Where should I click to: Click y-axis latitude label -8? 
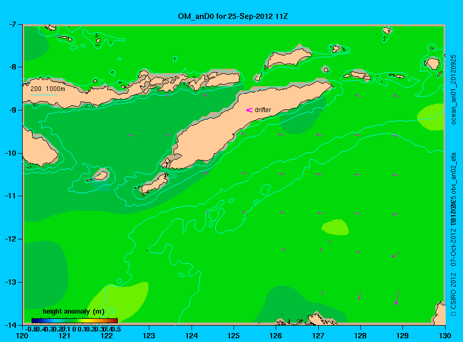pos(12,67)
